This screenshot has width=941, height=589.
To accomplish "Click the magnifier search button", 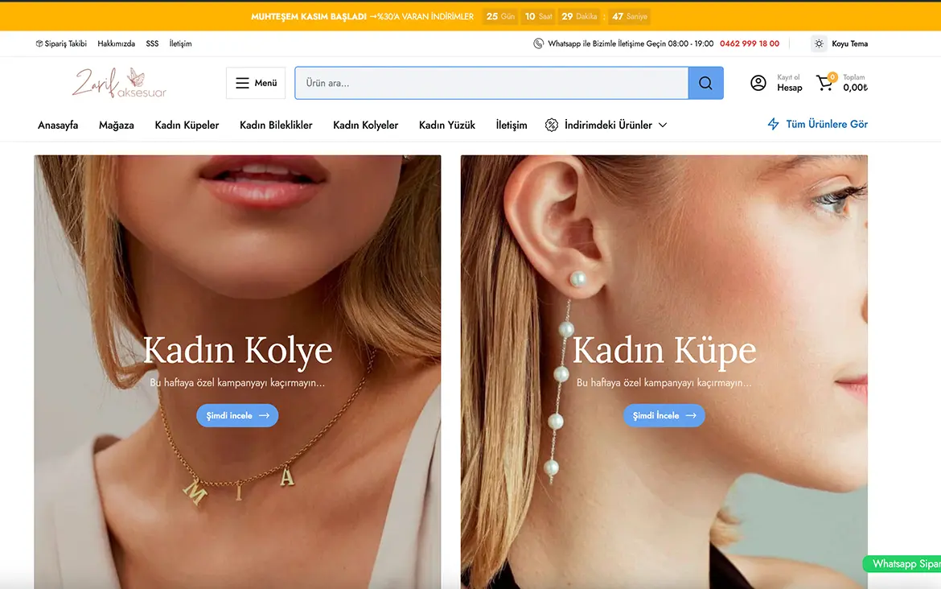I will tap(705, 83).
